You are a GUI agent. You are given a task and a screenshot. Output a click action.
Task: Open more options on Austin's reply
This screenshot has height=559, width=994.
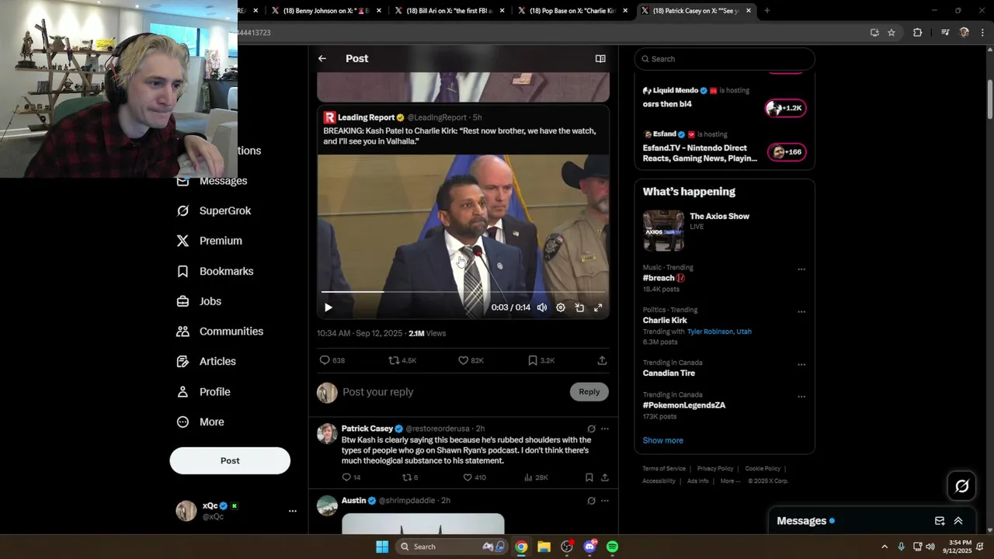605,501
